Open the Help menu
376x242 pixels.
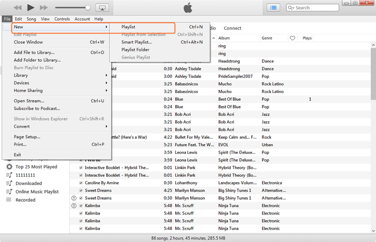tap(99, 19)
